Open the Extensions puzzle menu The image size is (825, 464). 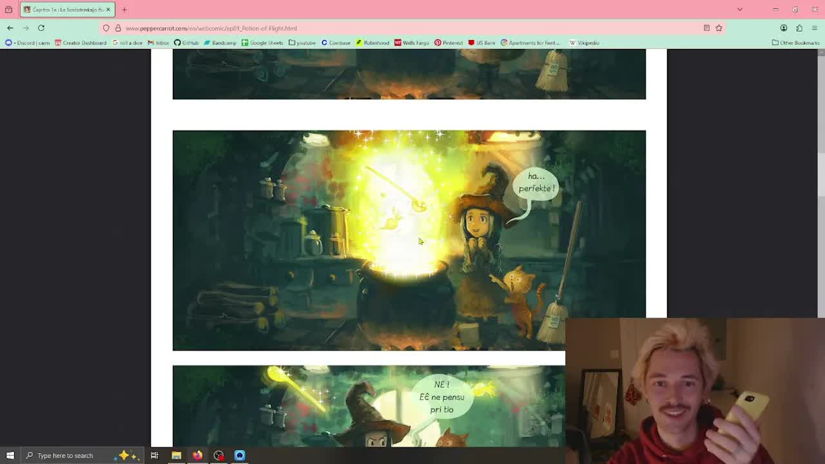[799, 28]
